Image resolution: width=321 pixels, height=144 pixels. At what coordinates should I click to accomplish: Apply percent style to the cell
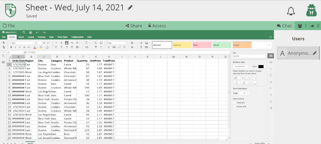(108, 47)
